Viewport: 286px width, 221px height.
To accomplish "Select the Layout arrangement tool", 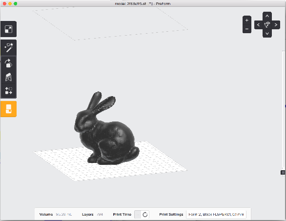I will click(8, 91).
